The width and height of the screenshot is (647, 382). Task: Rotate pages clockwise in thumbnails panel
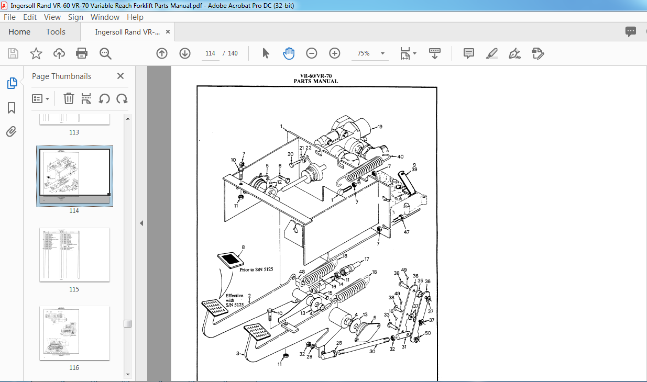[x=122, y=98]
